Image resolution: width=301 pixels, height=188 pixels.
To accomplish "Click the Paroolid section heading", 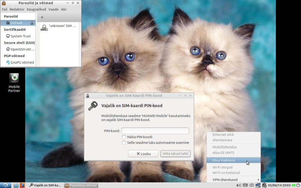I will tap(11, 16).
